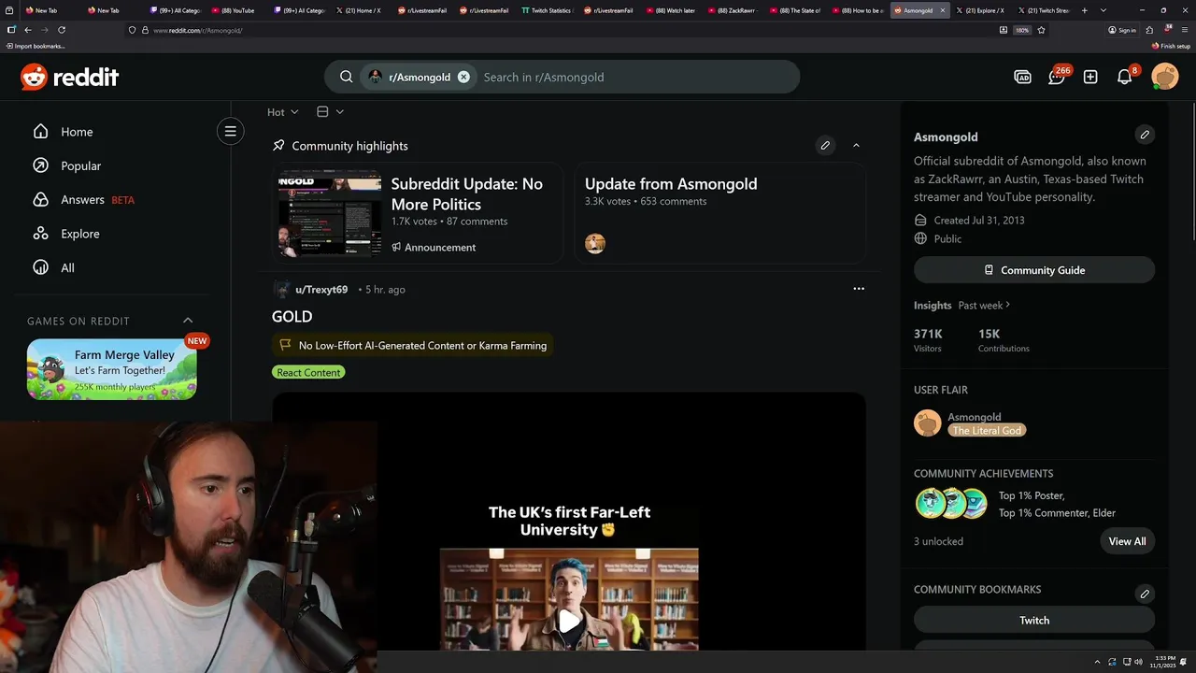Go back with the browser back arrow
1196x673 pixels.
pyautogui.click(x=28, y=30)
